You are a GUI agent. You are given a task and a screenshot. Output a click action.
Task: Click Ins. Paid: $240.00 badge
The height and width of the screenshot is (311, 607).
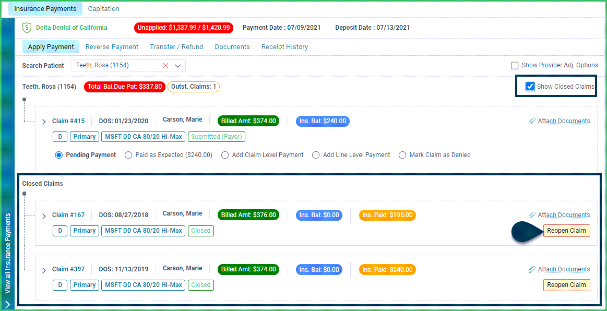(387, 269)
